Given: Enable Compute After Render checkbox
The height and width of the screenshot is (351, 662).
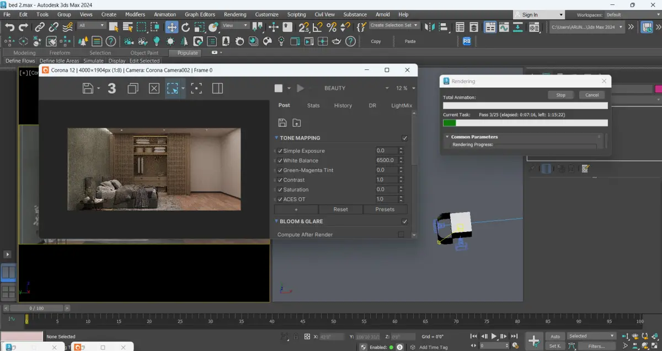Looking at the screenshot, I should (x=401, y=235).
